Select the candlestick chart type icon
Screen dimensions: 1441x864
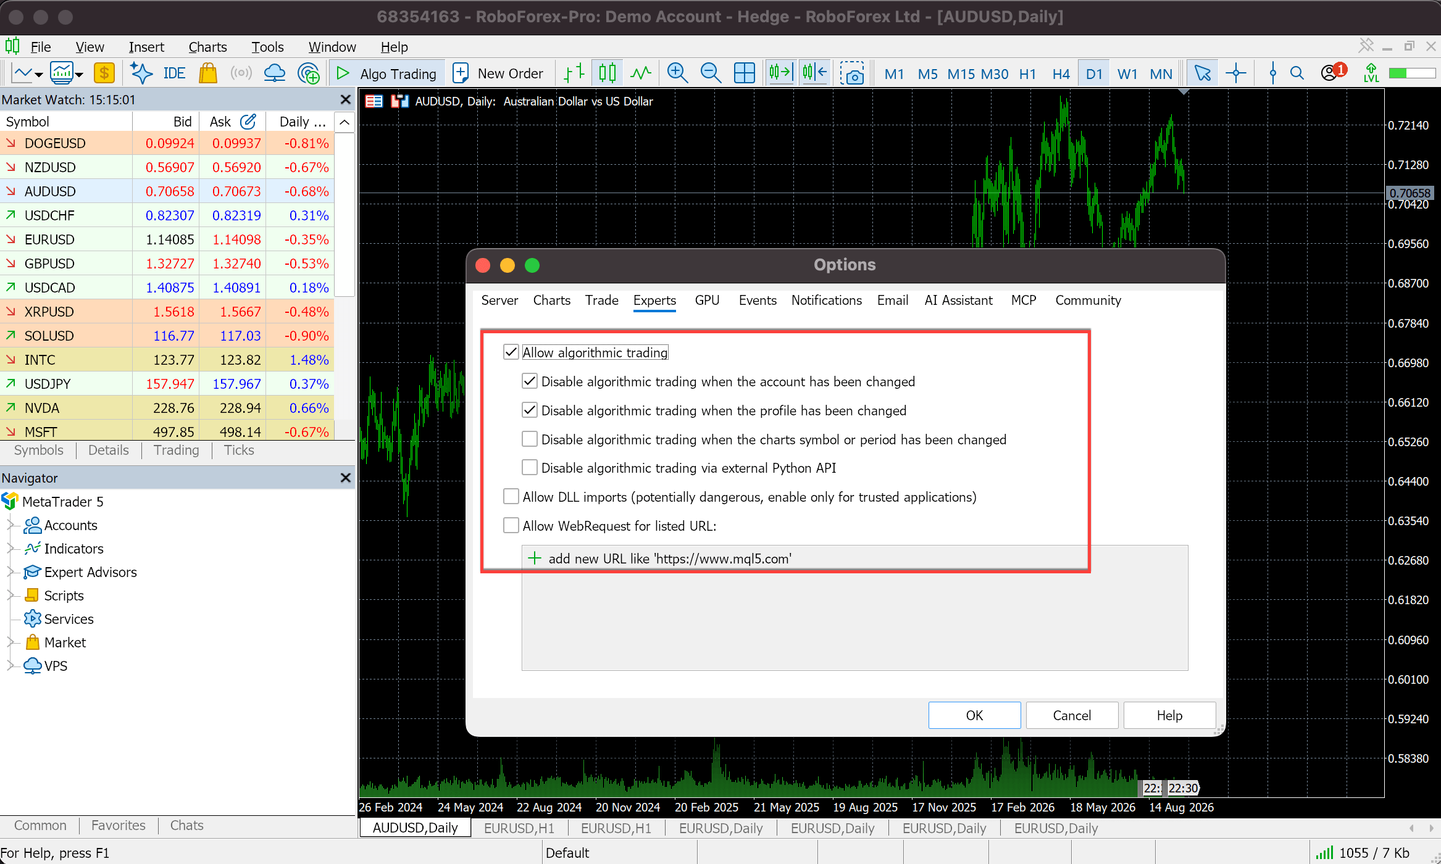[x=607, y=73]
